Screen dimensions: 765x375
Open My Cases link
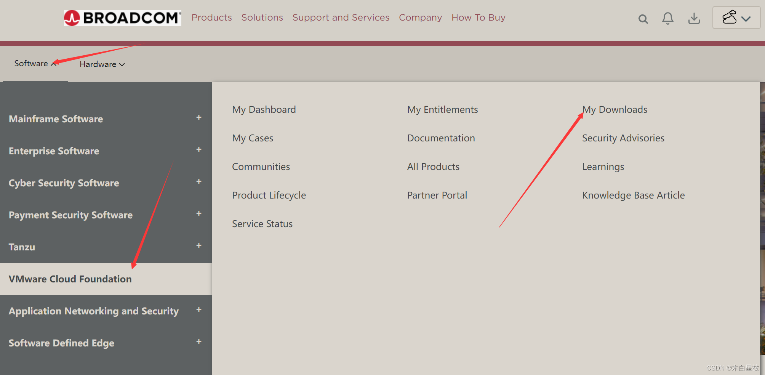pyautogui.click(x=253, y=138)
